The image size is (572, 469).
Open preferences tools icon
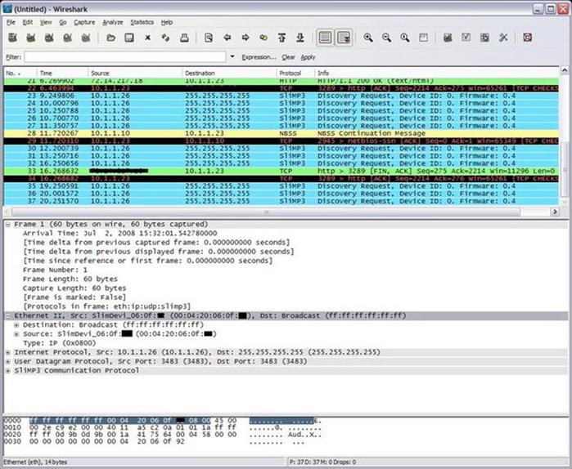point(503,38)
